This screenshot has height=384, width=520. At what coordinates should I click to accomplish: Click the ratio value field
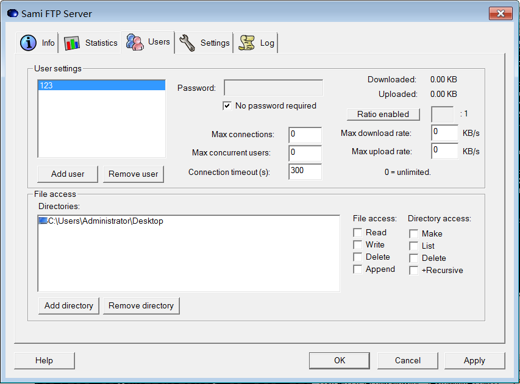tap(443, 115)
